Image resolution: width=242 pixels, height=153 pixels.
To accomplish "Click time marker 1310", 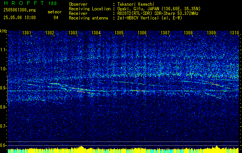I will tap(234, 33).
